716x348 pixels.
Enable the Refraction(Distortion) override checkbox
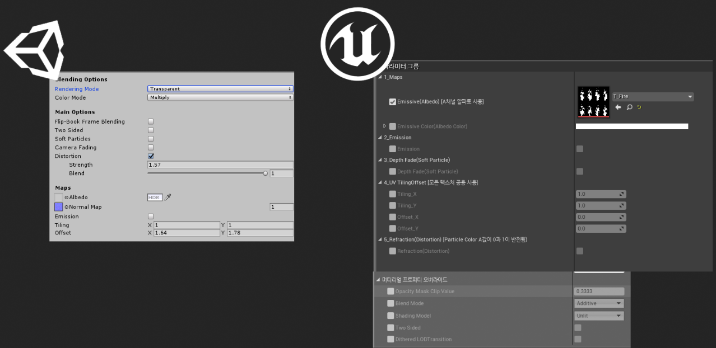point(393,251)
